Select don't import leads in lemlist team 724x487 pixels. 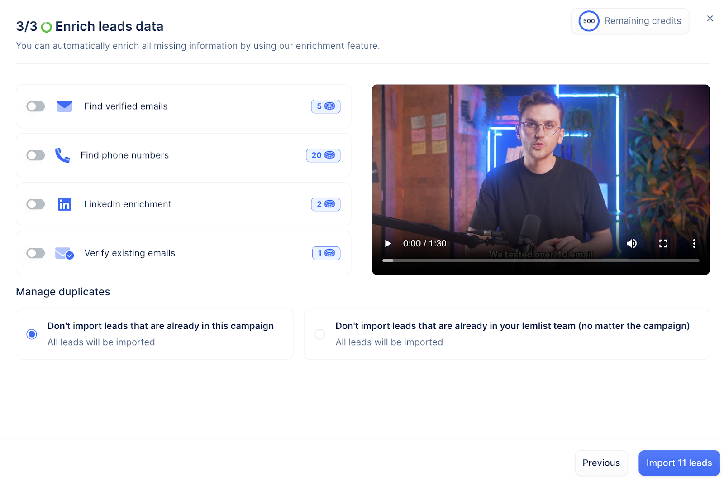[x=320, y=334]
